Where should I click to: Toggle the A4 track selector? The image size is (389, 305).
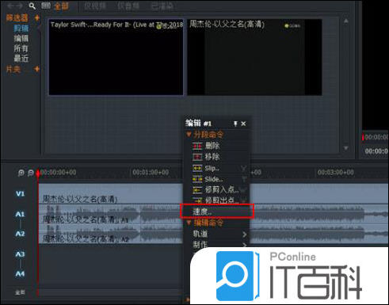[x=20, y=274]
